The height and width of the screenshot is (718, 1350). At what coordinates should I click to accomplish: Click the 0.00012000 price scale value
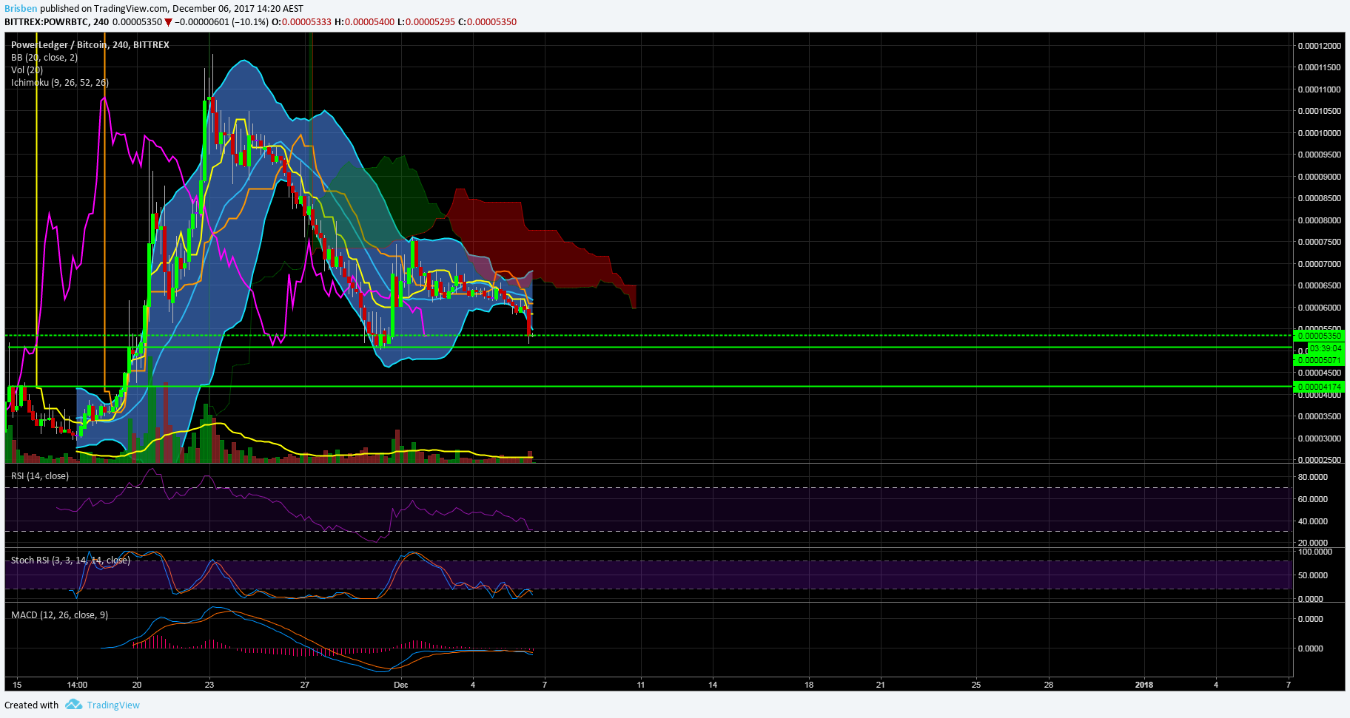1320,46
